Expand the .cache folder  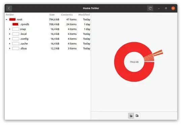click(x=10, y=44)
